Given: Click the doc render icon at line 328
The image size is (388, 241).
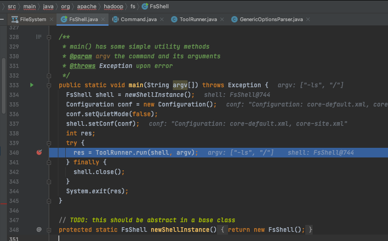Looking at the screenshot, I should click(x=39, y=37).
